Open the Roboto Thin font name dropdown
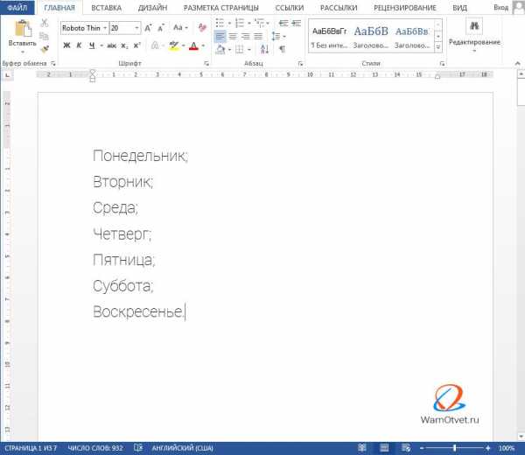The height and width of the screenshot is (455, 525). coord(105,28)
